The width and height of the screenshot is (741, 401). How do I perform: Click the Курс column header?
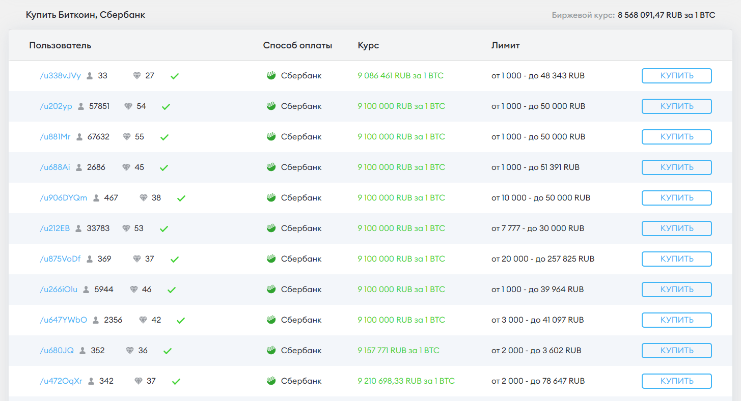click(x=368, y=45)
